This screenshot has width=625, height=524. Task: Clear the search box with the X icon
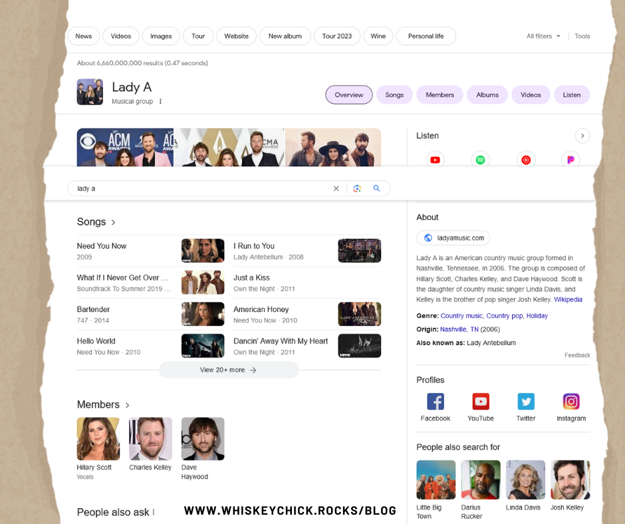point(336,188)
